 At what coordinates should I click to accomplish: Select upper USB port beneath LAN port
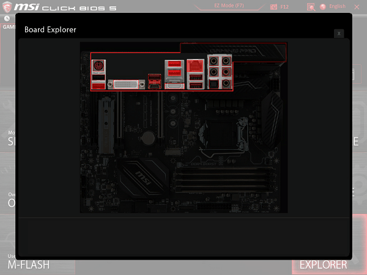coord(196,77)
